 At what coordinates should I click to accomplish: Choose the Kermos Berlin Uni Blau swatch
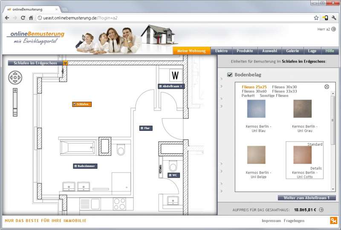click(x=256, y=109)
